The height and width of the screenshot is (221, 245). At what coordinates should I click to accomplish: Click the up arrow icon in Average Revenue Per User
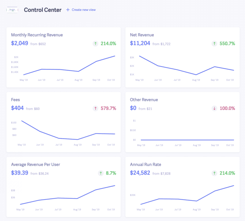pos(101,173)
